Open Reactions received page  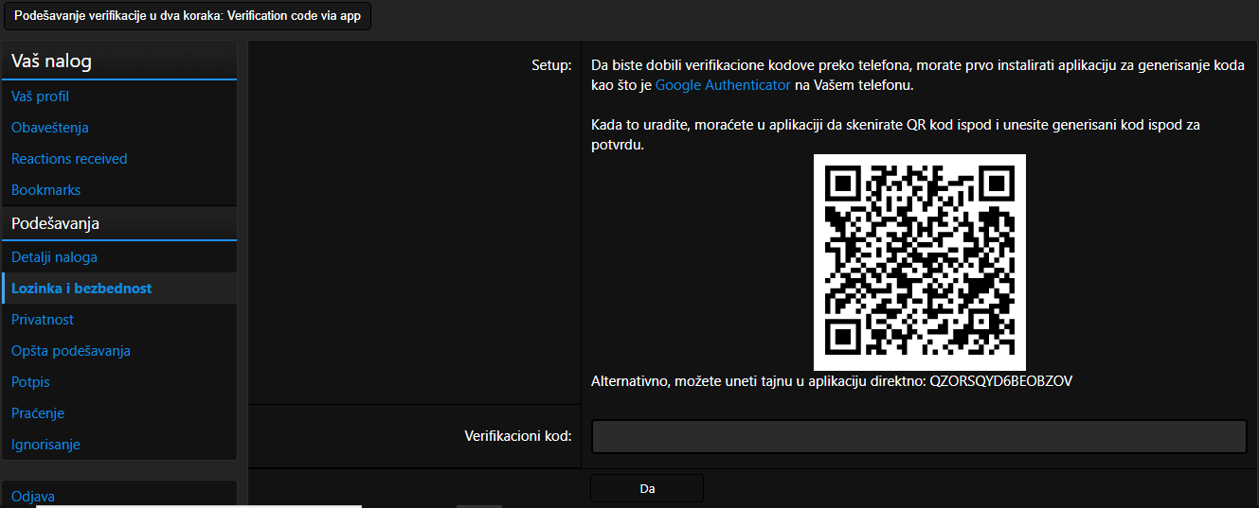coord(69,159)
